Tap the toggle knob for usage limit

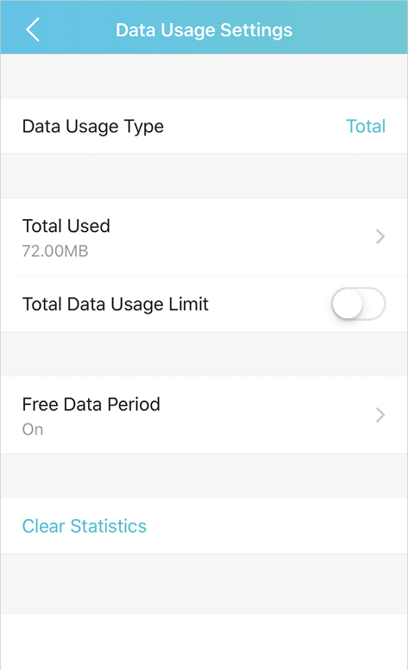(348, 304)
